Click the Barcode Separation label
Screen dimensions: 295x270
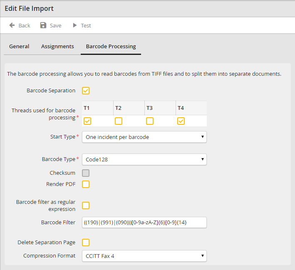coord(51,91)
